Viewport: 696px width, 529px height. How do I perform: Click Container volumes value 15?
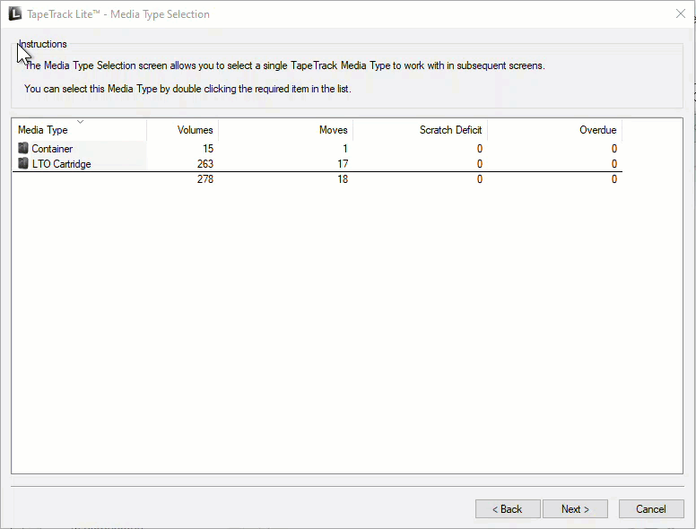208,149
